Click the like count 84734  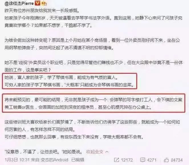(x=177, y=160)
